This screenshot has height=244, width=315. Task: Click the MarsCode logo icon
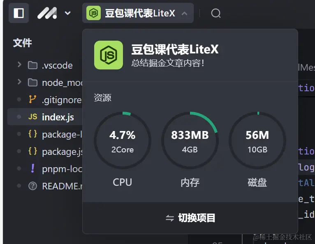pyautogui.click(x=47, y=13)
